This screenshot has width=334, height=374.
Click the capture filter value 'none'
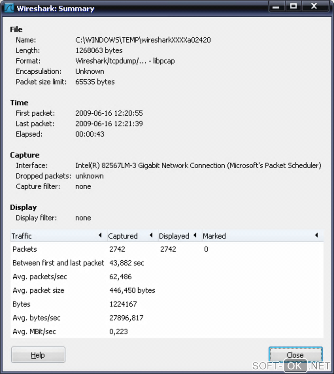(83, 187)
